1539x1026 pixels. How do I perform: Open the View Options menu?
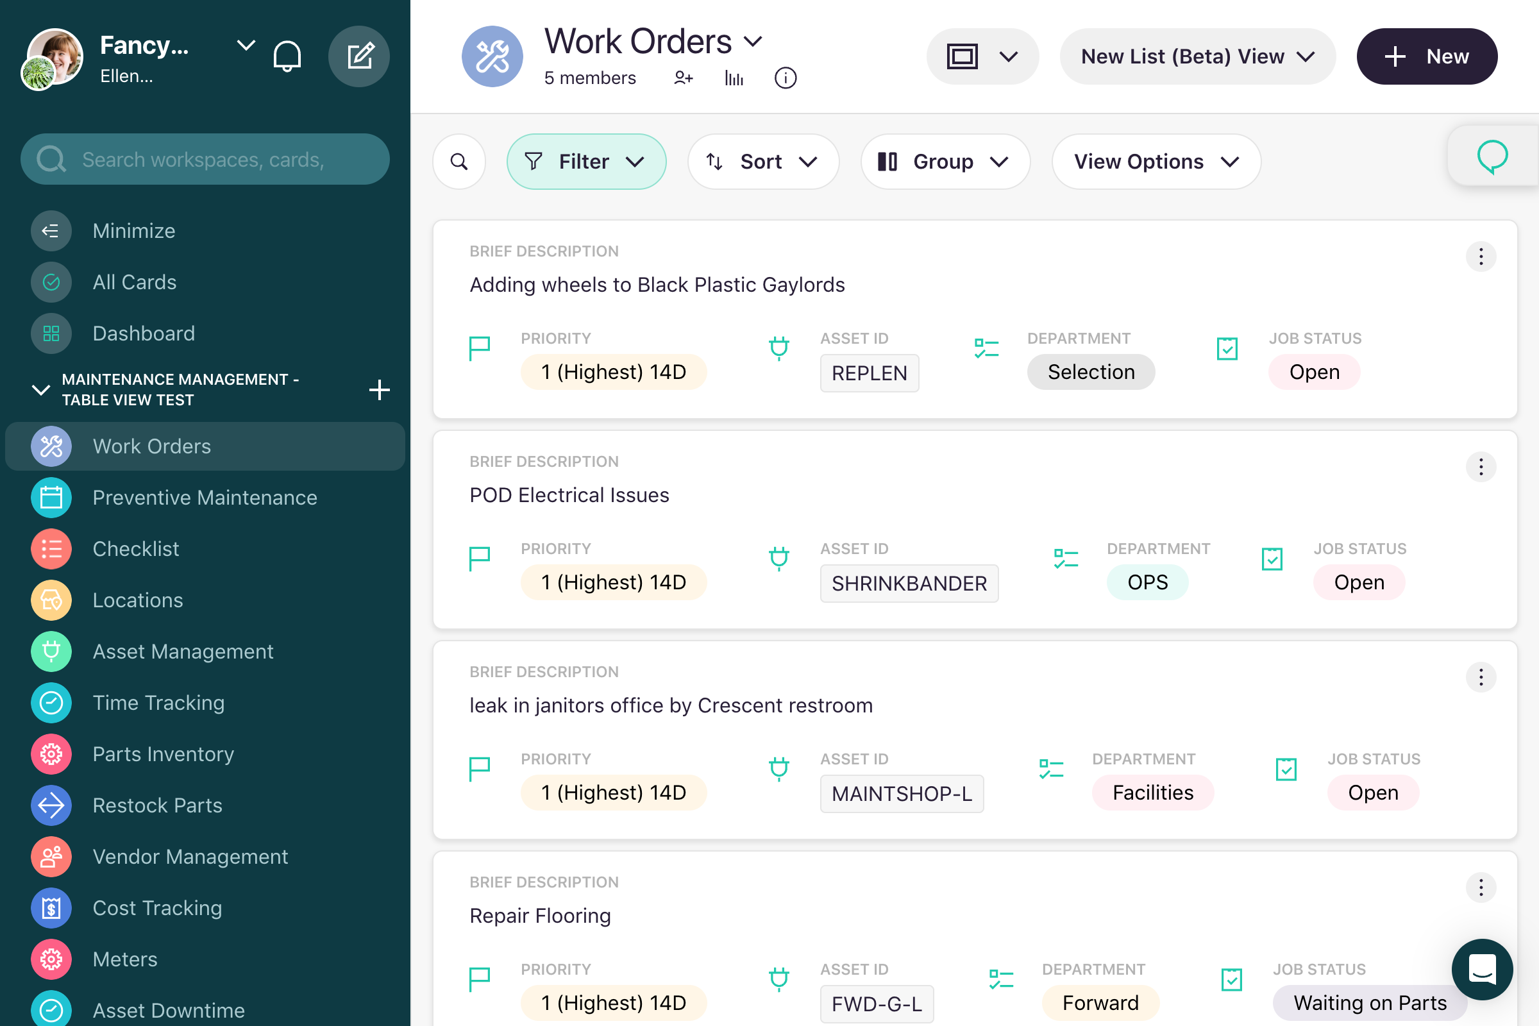[x=1155, y=162]
